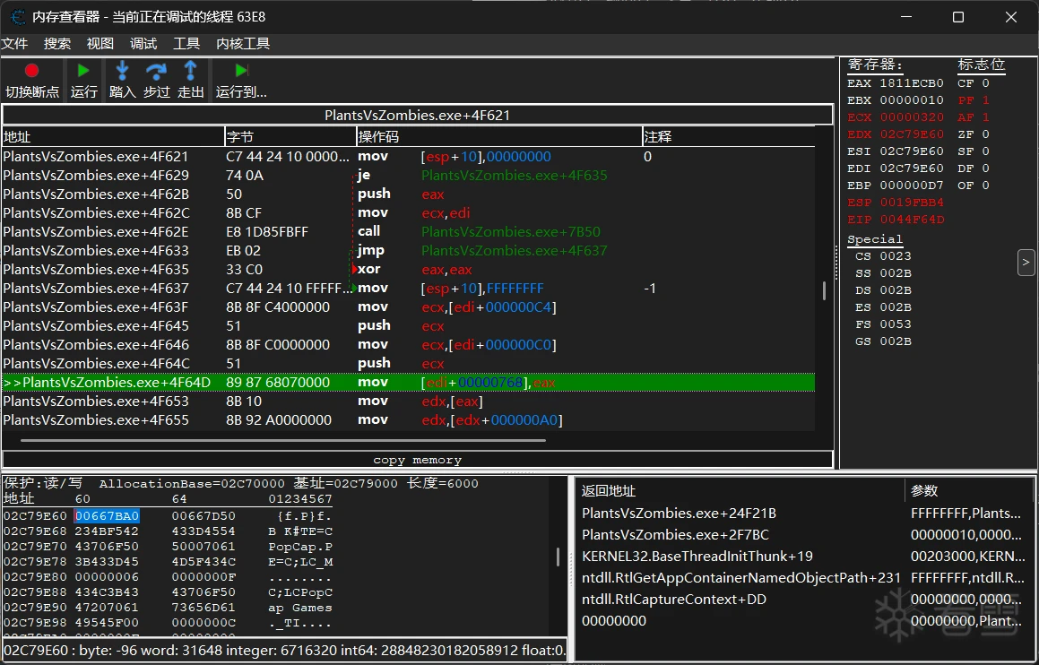This screenshot has width=1039, height=665.
Task: Open the 工具 menu
Action: click(x=186, y=44)
